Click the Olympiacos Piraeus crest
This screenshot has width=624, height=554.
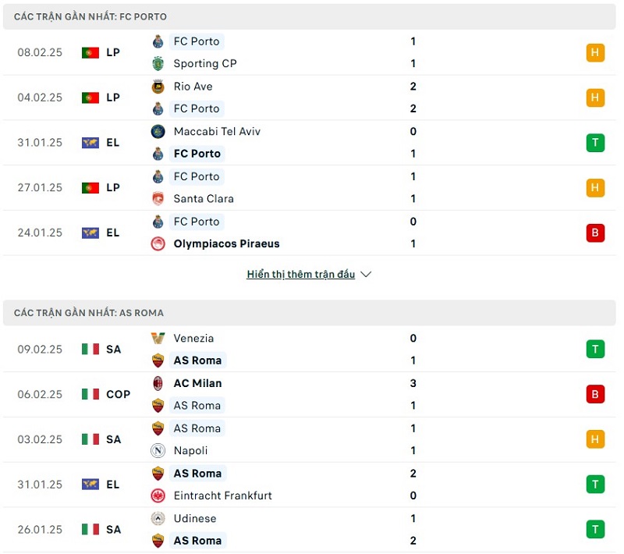(x=158, y=244)
